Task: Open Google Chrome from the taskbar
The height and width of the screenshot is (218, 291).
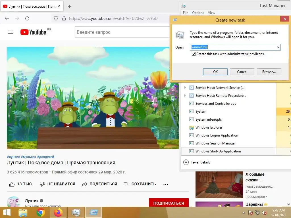Action: pyautogui.click(x=40, y=212)
